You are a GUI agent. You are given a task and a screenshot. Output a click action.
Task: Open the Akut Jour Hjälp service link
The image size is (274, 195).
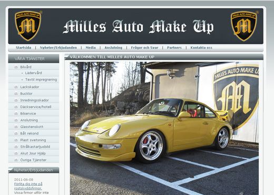pyautogui.click(x=33, y=153)
